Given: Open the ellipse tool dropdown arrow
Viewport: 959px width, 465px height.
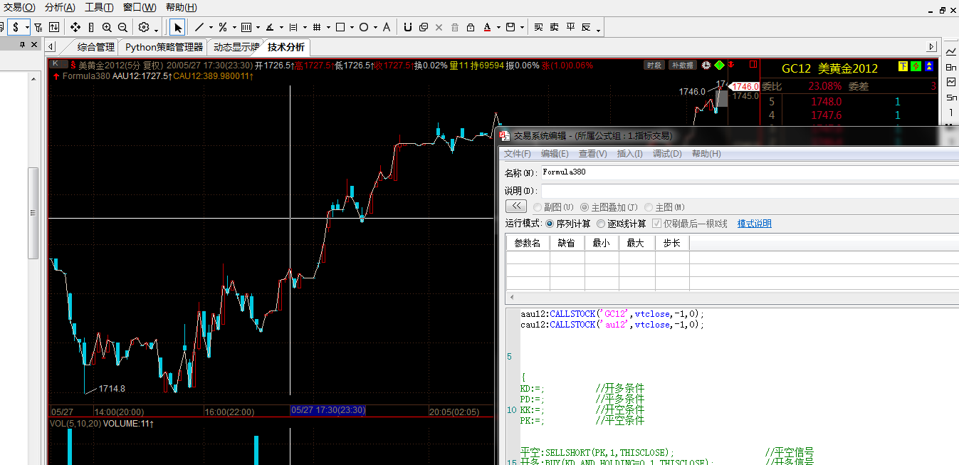Looking at the screenshot, I should point(375,28).
